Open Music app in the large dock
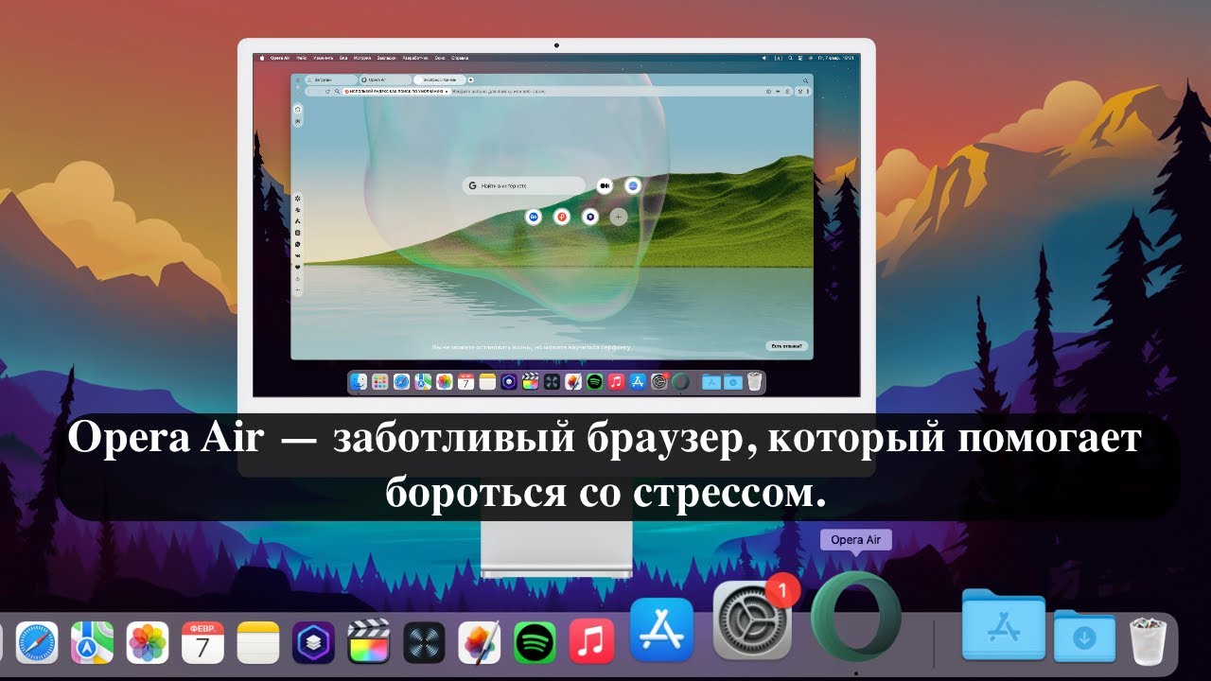Viewport: 1211px width, 681px height. pos(591,643)
